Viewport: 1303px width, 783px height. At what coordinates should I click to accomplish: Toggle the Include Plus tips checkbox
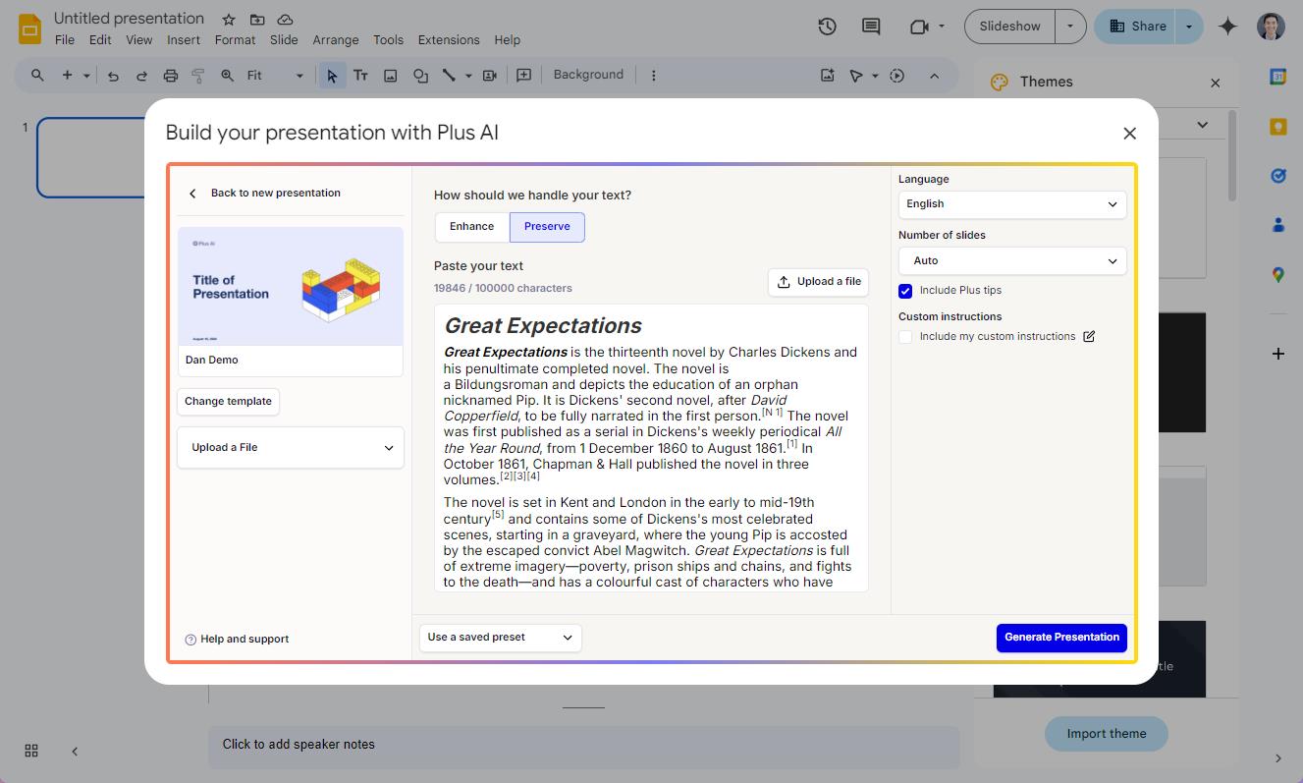905,291
